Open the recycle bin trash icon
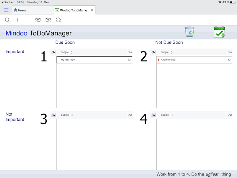Image resolution: width=237 pixels, height=178 pixels. 189,32
